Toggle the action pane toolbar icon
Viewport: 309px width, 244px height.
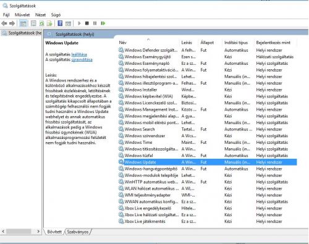coord(68,23)
